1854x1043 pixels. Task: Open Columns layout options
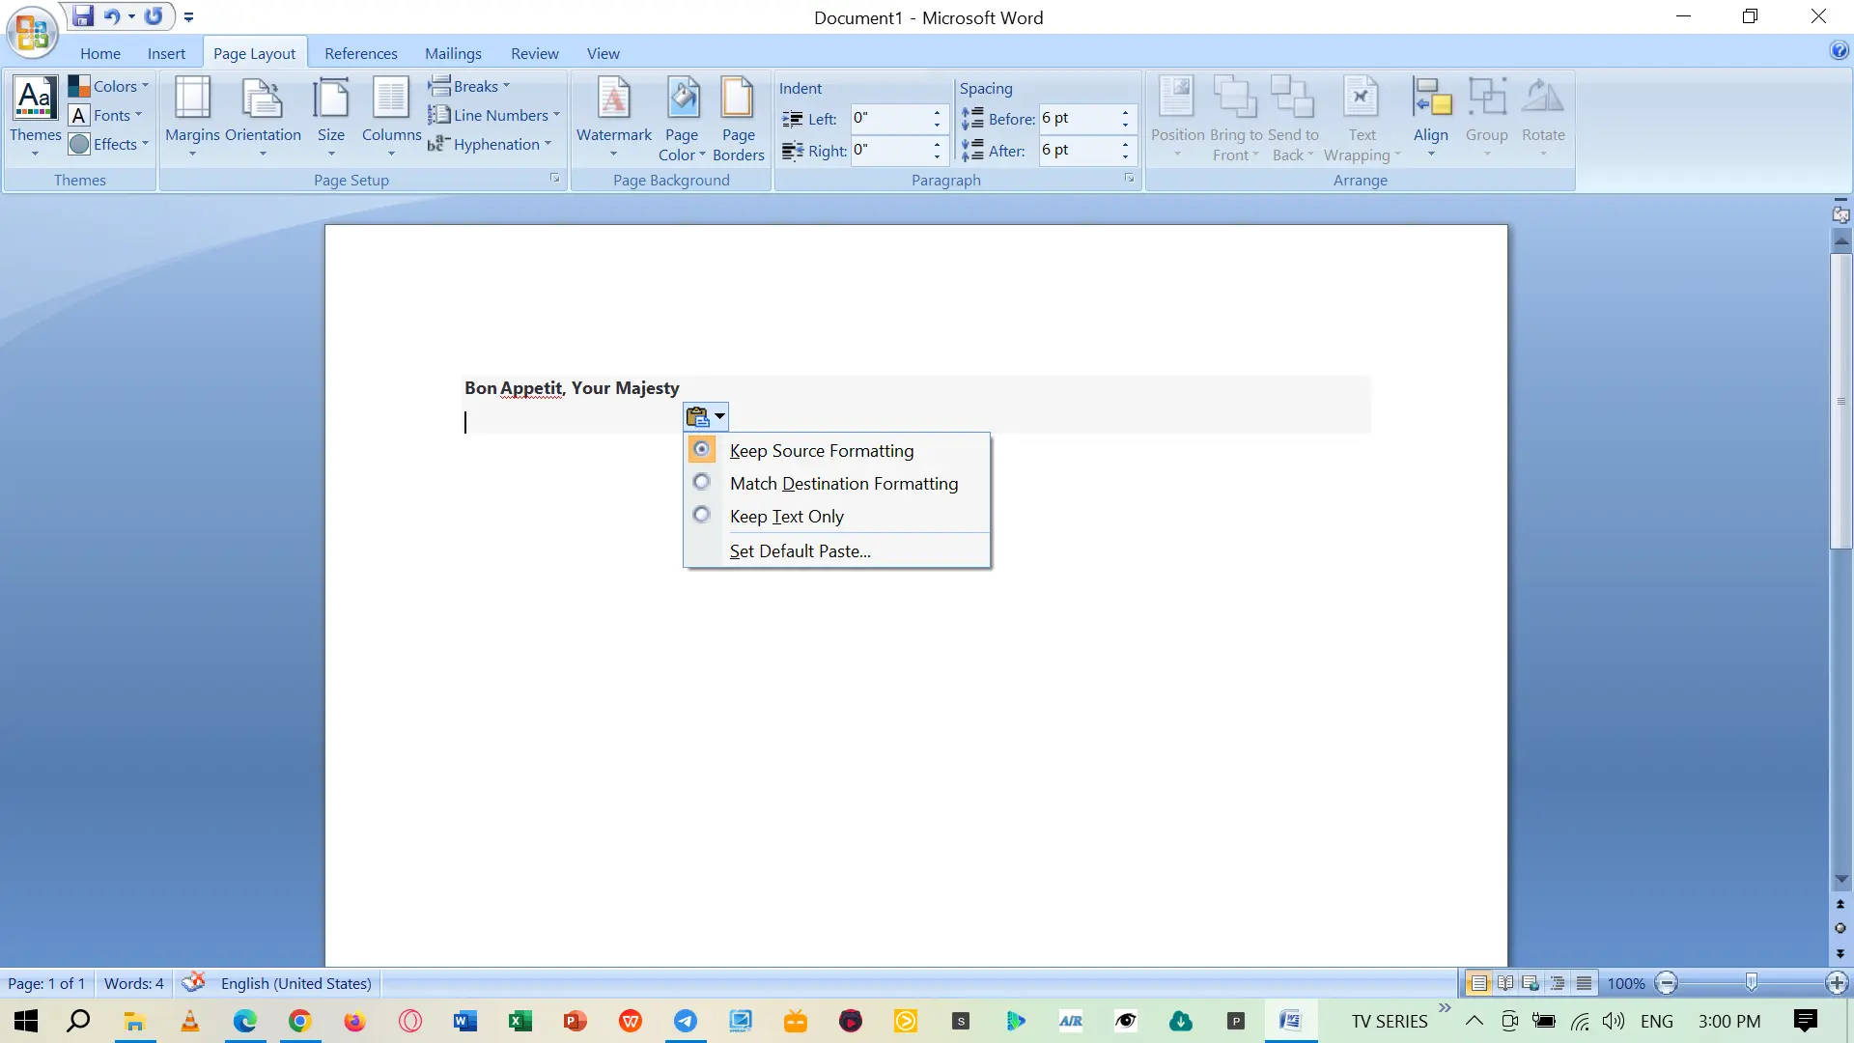pos(391,117)
